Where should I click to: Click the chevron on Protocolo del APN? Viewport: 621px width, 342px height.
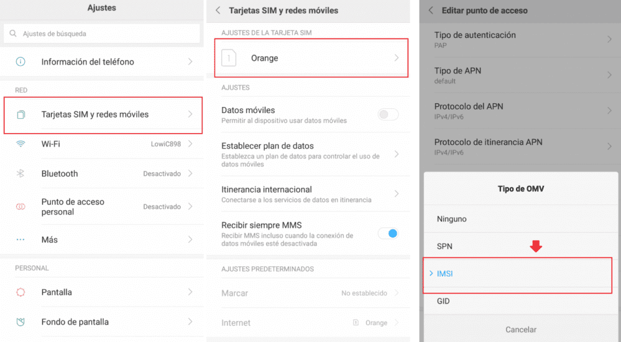point(609,111)
